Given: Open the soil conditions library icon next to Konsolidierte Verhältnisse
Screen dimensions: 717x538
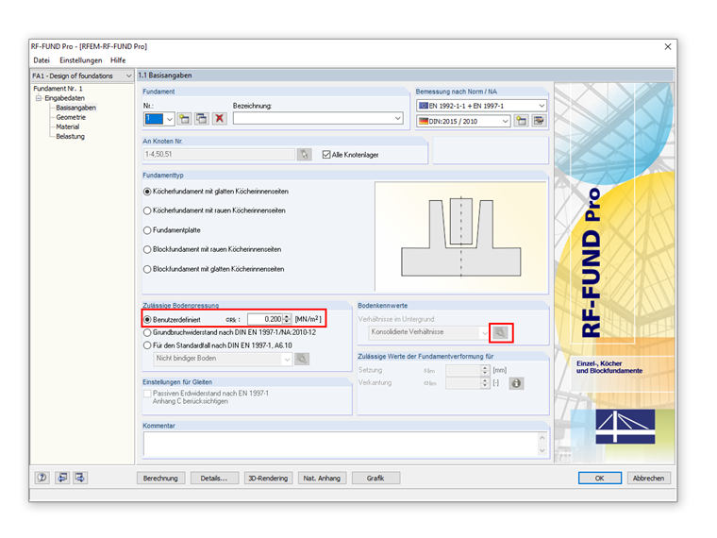Looking at the screenshot, I should [x=501, y=332].
